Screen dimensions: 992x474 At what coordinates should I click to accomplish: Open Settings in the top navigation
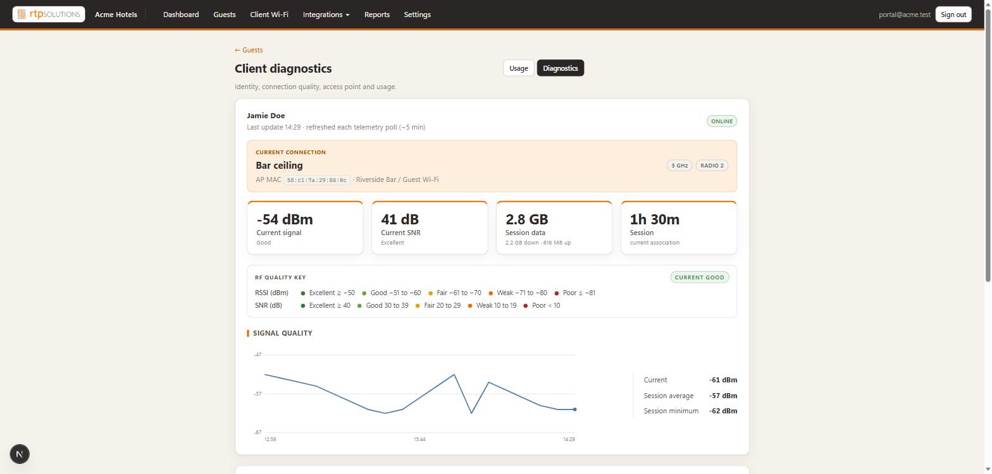pos(417,14)
